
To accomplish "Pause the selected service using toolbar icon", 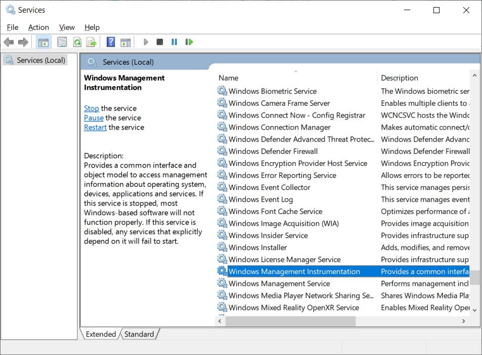I will 174,42.
